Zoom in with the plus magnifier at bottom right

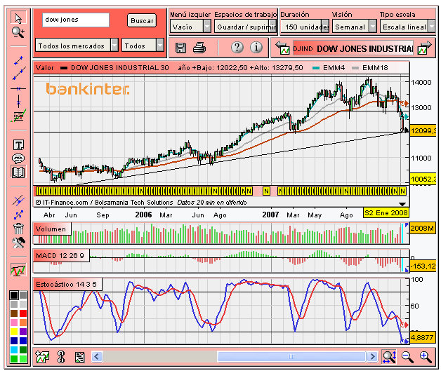coord(426,357)
